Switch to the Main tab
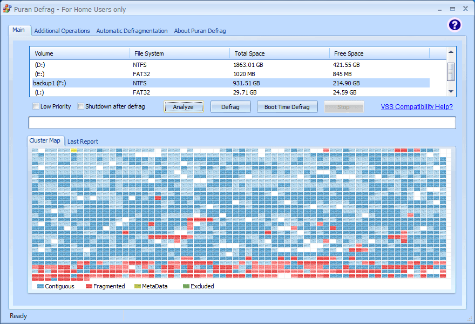 (x=19, y=30)
